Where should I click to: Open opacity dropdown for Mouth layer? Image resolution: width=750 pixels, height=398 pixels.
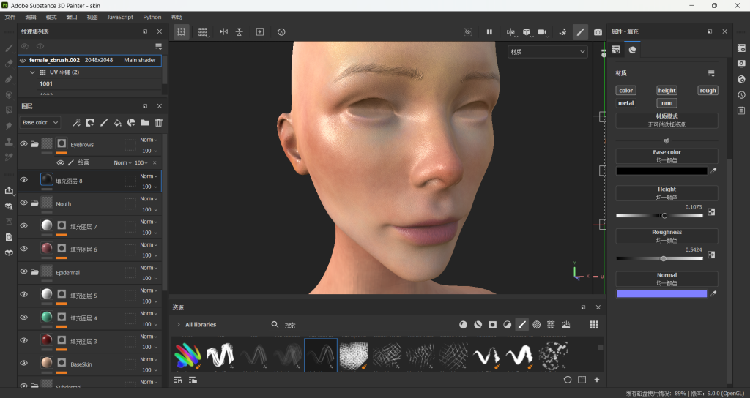(149, 210)
